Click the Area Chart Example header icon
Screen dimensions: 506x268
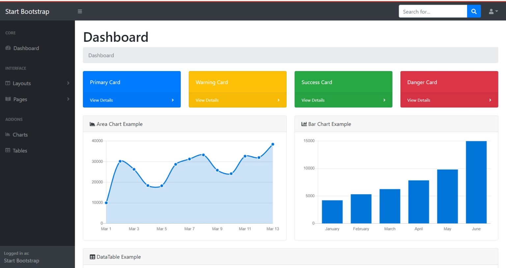(x=92, y=124)
